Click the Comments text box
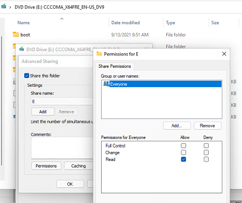Viewport: 242px width, 203px height. pyautogui.click(x=62, y=148)
